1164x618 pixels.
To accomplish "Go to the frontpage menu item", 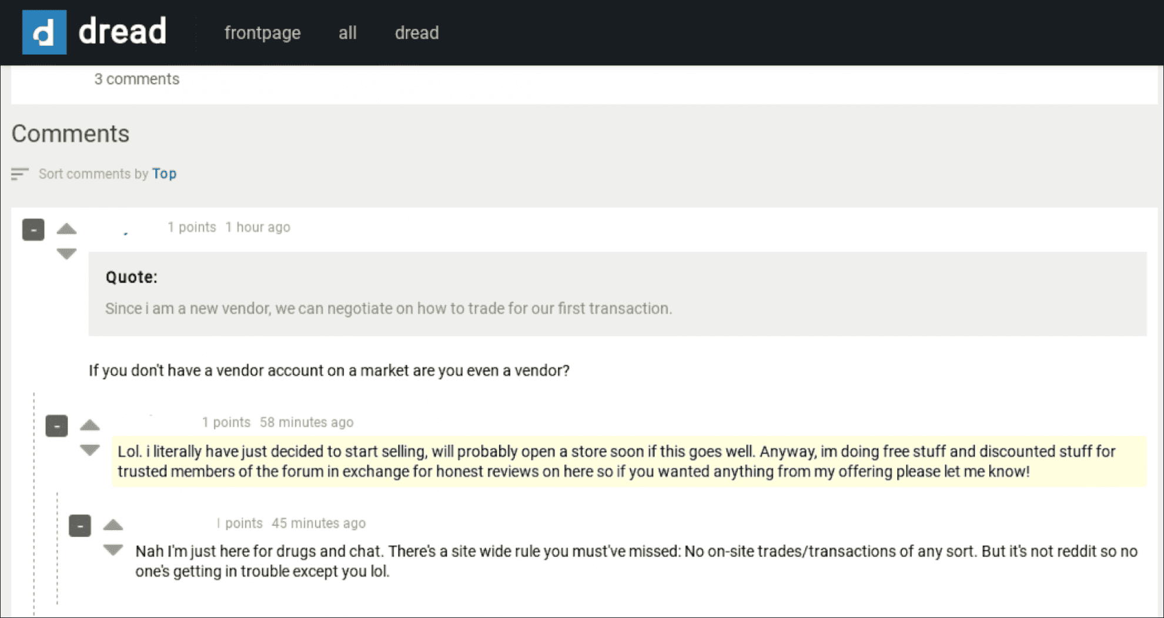I will coord(262,33).
